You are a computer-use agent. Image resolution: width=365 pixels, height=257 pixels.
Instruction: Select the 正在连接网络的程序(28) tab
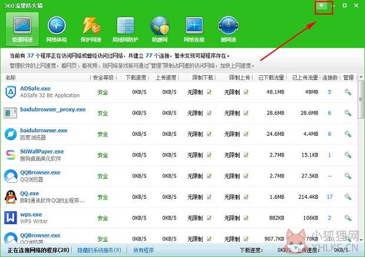(x=38, y=251)
